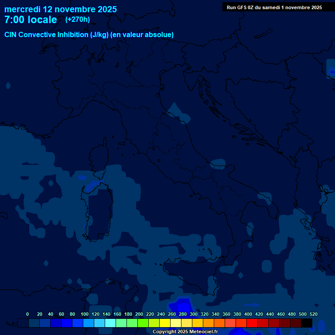
Task: Pick the bright red swatch labeled 400
Action: (x=252, y=323)
